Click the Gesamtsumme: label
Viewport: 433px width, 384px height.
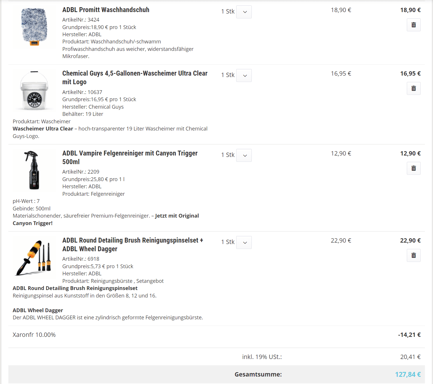point(258,375)
